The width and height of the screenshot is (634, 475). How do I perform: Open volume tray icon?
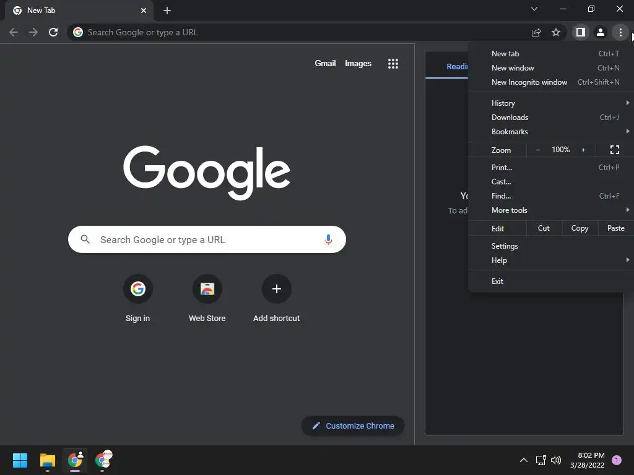click(x=556, y=460)
